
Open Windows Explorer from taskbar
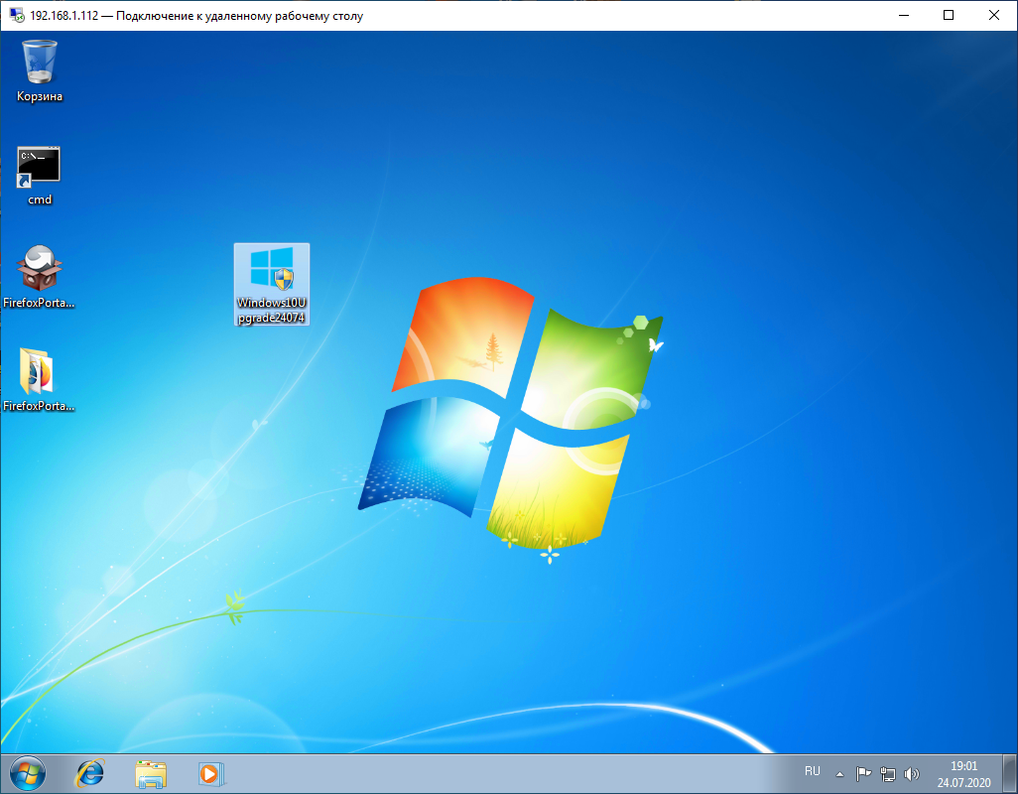point(151,774)
